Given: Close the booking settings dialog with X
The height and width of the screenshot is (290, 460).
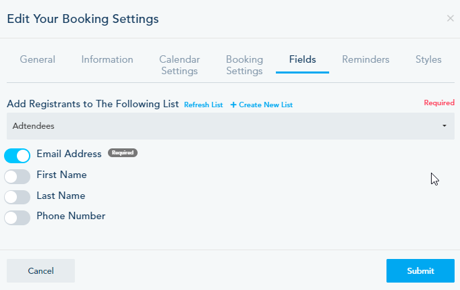Looking at the screenshot, I should 451,18.
